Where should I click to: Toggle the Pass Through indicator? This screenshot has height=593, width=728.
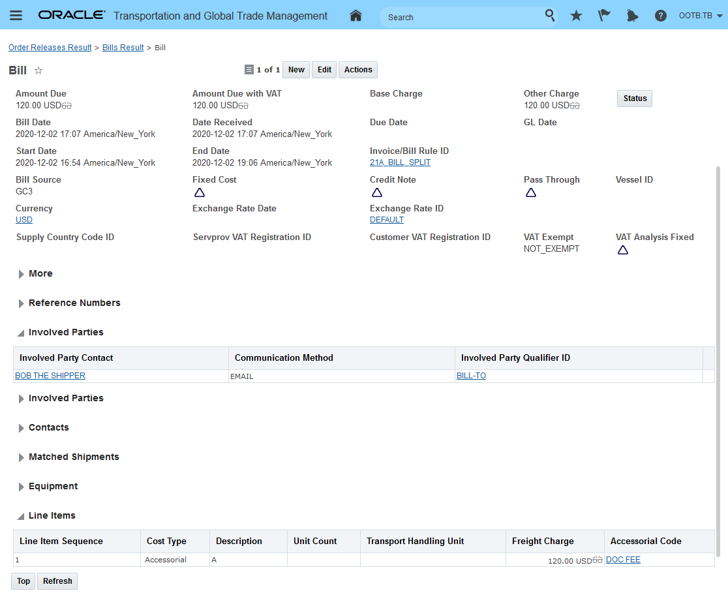pos(531,192)
